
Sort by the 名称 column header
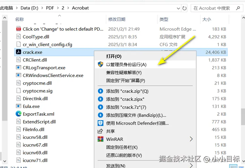tap(19, 19)
